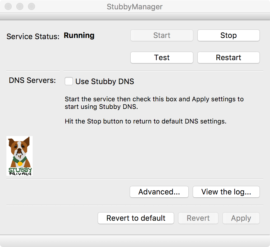
Task: Click Revert to default
Action: pos(136,218)
